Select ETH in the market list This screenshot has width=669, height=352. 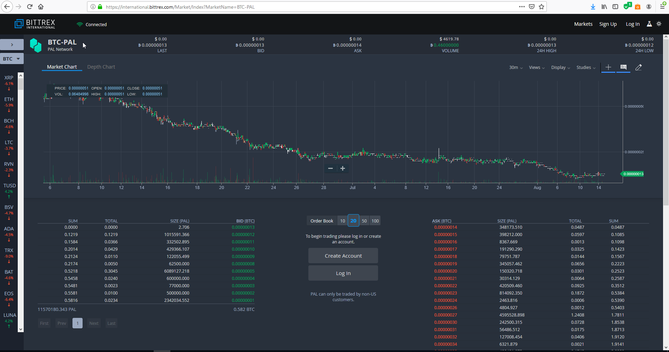(9, 104)
